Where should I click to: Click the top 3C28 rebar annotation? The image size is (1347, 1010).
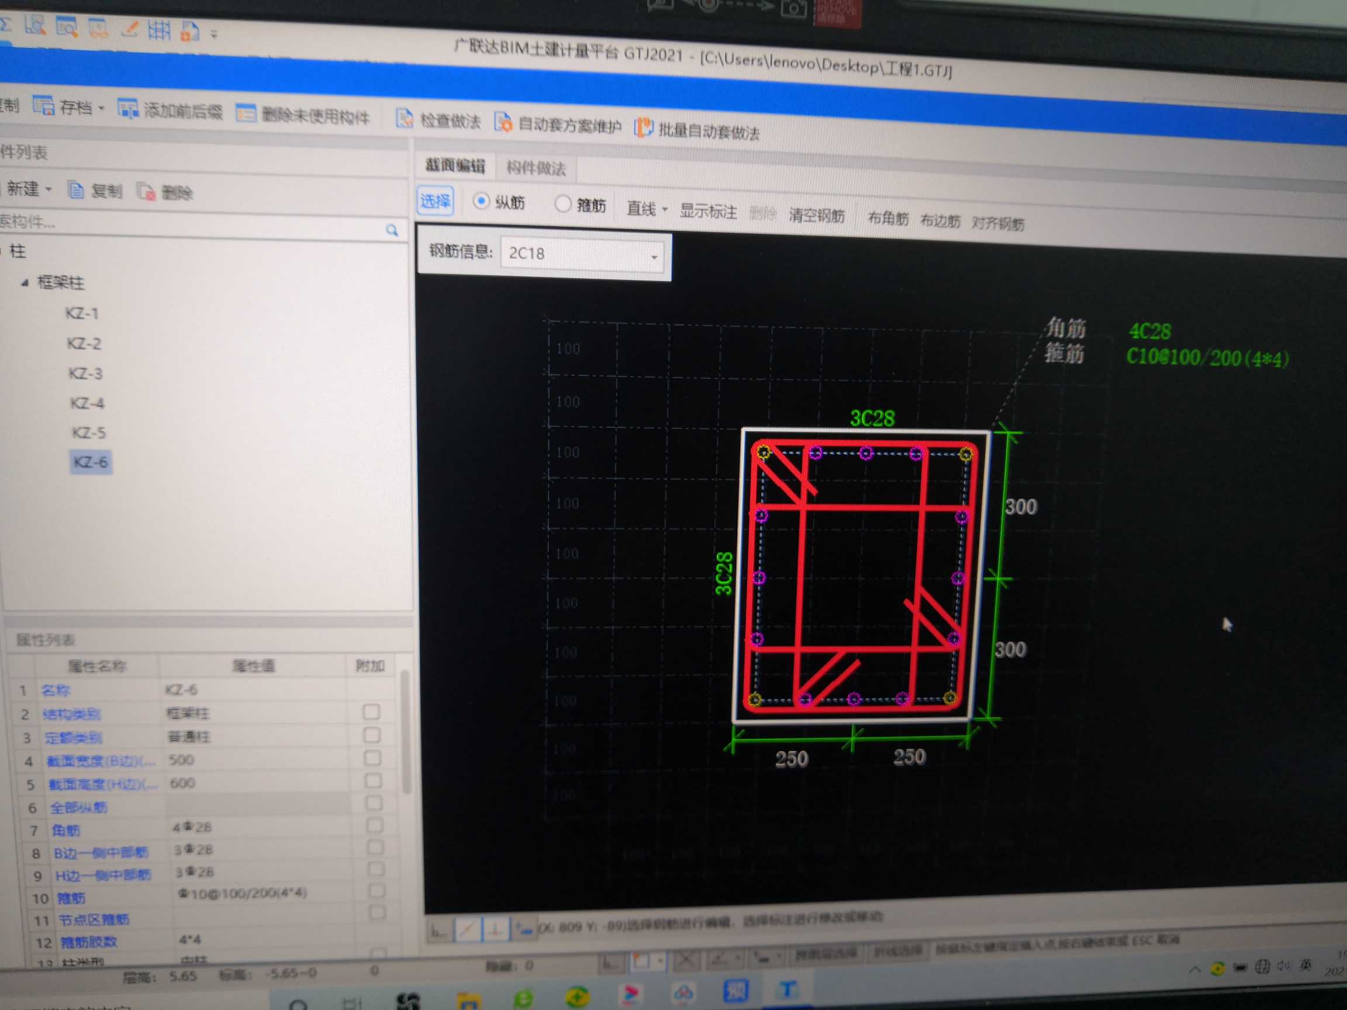pos(872,418)
